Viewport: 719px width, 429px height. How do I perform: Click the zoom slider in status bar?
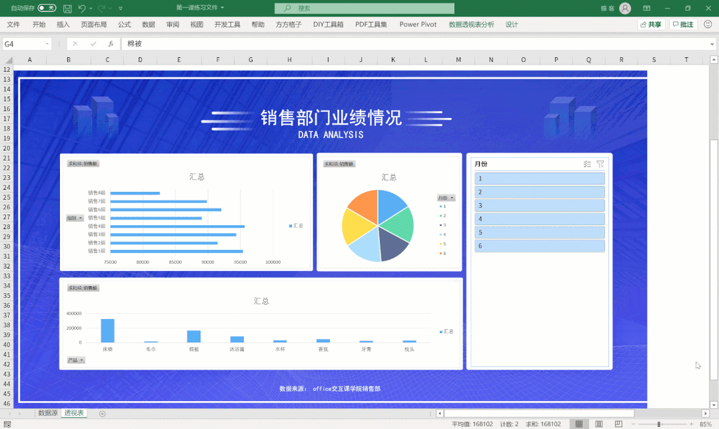coord(659,424)
